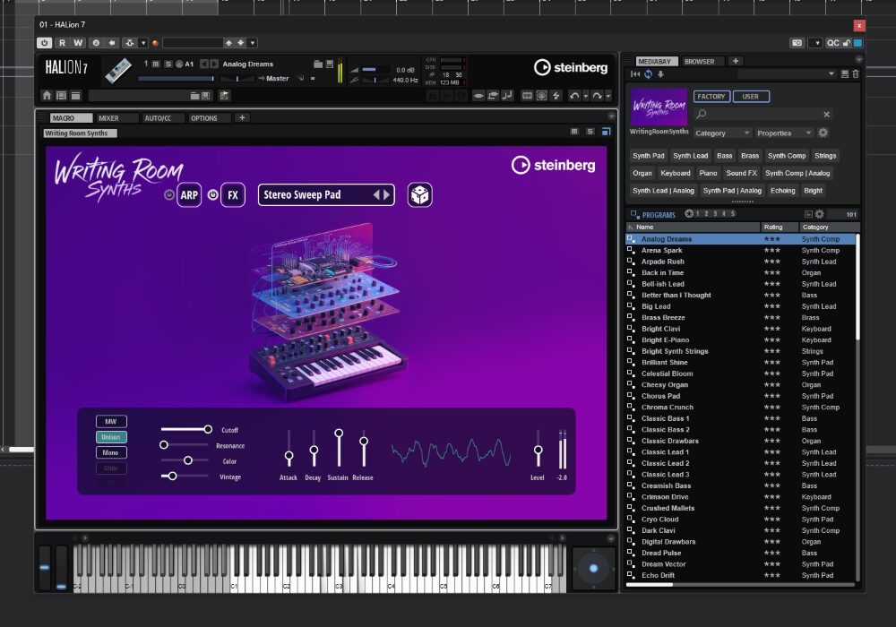896x627 pixels.
Task: Click the home icon in HALion toolbar
Action: (x=47, y=95)
